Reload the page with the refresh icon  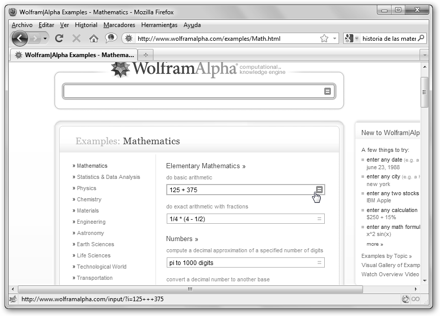pyautogui.click(x=59, y=38)
